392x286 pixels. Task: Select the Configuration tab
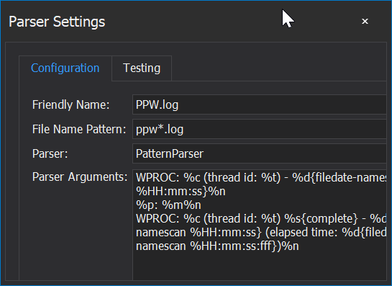tap(65, 68)
